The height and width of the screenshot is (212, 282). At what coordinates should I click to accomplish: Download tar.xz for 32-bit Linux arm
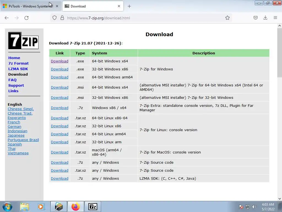pyautogui.click(x=59, y=142)
